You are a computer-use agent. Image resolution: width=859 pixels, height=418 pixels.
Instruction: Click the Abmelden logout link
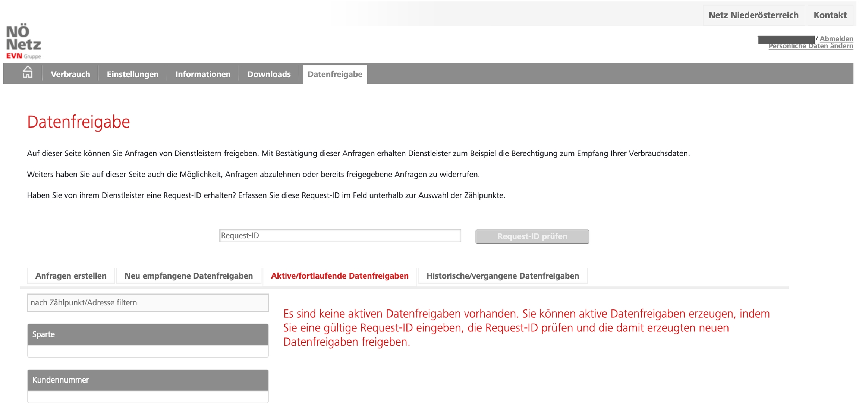[836, 38]
